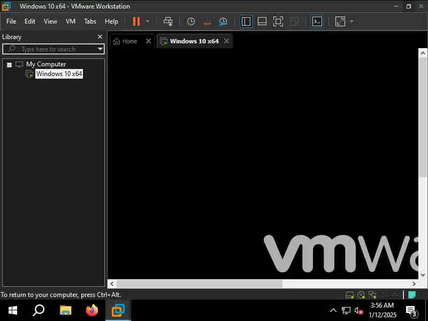
Task: Click Send Ctrl+Alt+Del toolbar icon
Action: coord(168,21)
